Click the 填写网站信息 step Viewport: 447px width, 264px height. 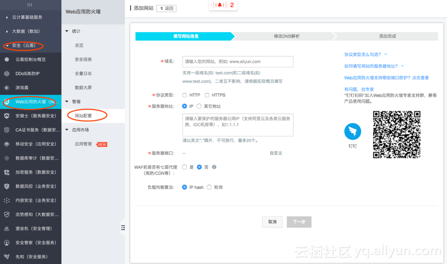(186, 36)
